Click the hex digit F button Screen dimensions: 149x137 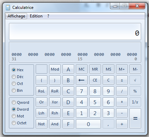(x=68, y=124)
